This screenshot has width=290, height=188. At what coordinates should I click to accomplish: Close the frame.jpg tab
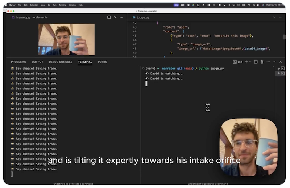coord(115,17)
